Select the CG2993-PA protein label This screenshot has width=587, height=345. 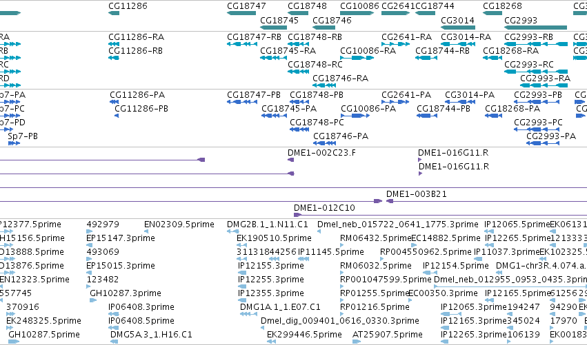coord(551,136)
